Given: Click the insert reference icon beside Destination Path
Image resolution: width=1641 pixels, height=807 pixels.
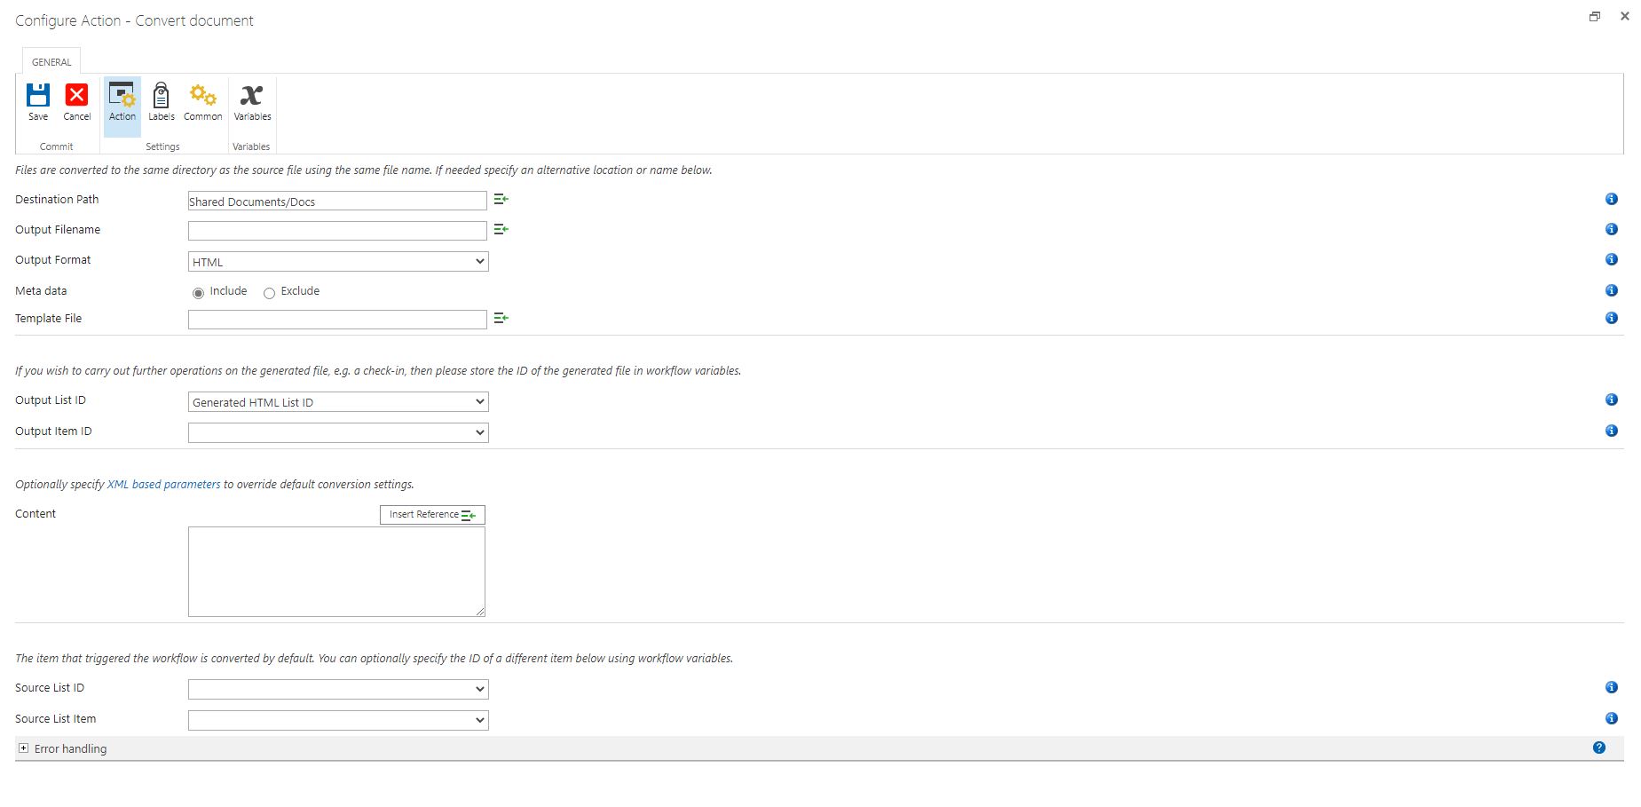Looking at the screenshot, I should (x=501, y=199).
